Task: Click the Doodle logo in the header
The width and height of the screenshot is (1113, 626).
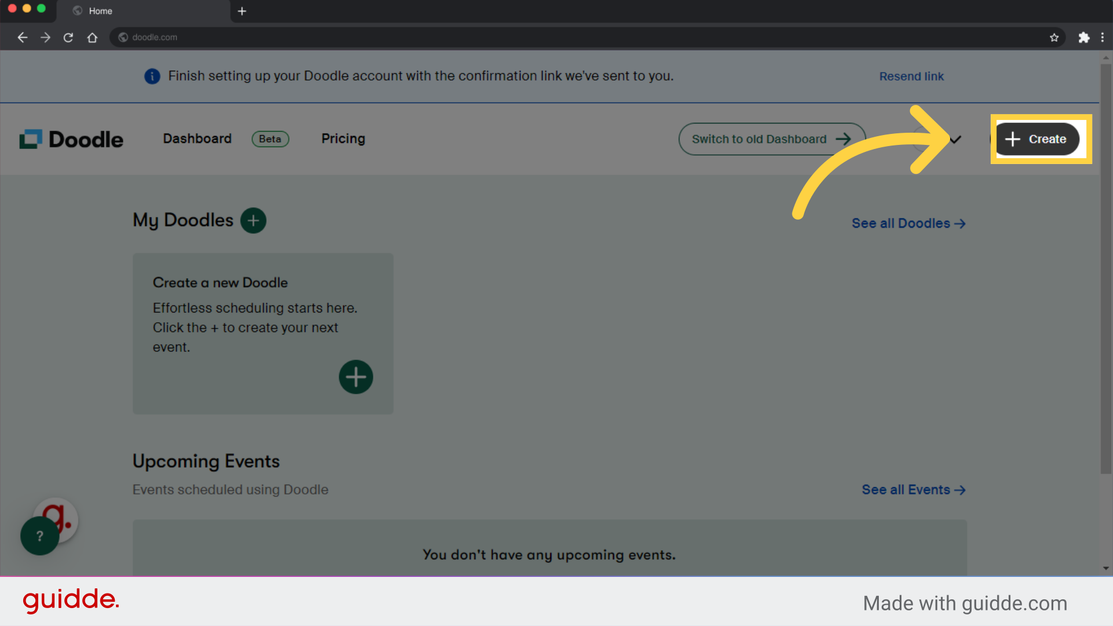Action: [71, 139]
